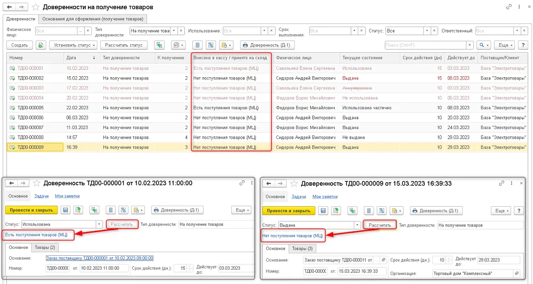Click the green refresh icon next to Создать
Viewport: 533px width, 284px height.
pyautogui.click(x=41, y=45)
